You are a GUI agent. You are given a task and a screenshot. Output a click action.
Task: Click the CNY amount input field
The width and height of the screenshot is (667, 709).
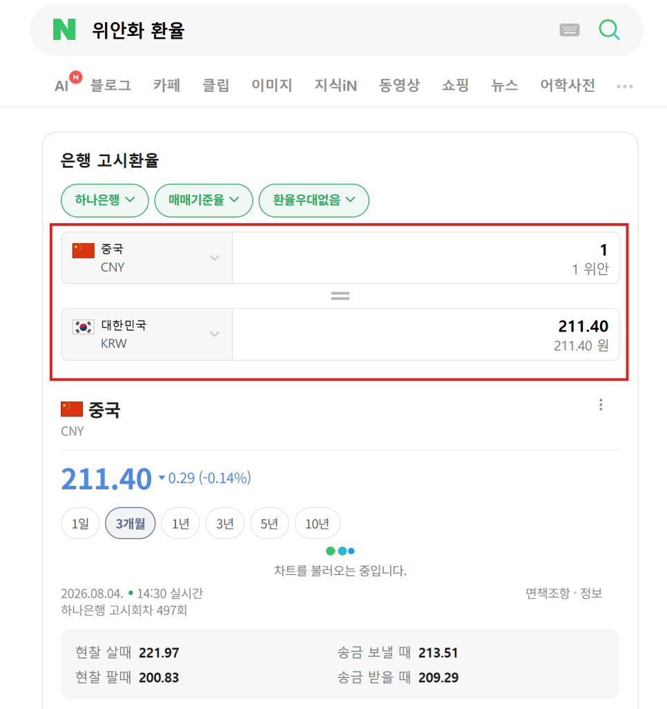tap(426, 258)
